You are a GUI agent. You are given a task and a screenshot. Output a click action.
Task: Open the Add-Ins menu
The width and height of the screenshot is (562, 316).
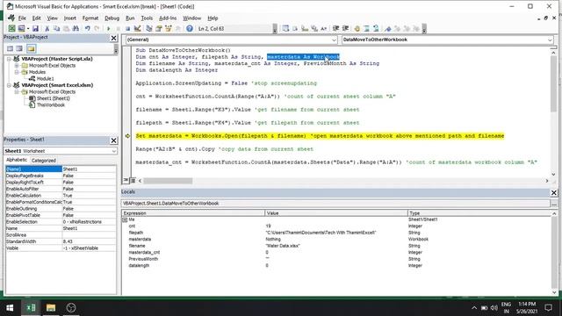click(x=168, y=18)
